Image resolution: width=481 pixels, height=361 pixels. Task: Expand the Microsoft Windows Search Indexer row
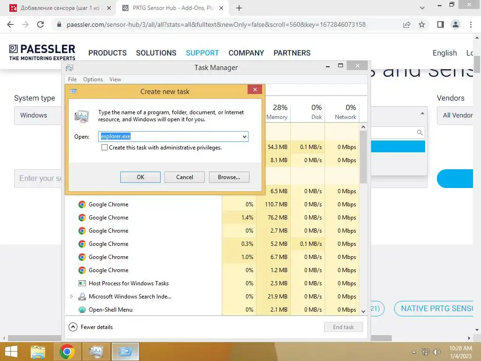point(71,297)
